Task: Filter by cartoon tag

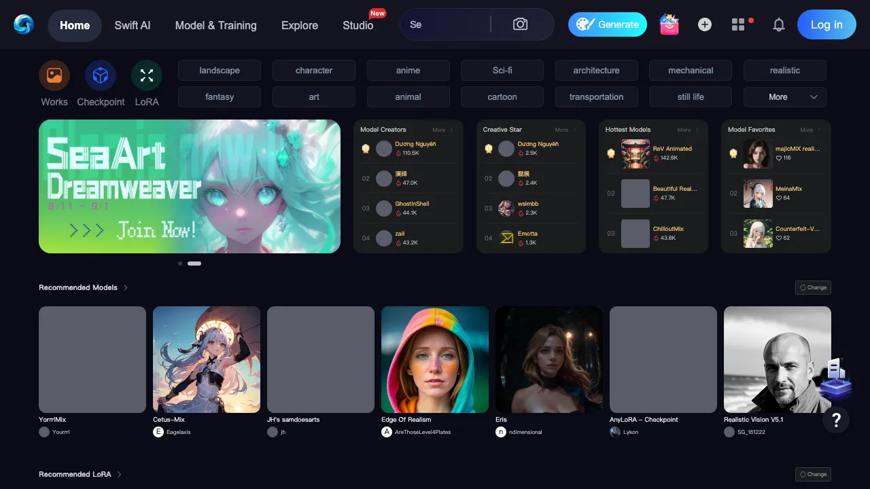Action: (x=502, y=97)
